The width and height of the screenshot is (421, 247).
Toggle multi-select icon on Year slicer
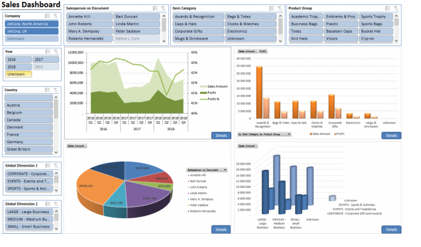pyautogui.click(x=48, y=52)
